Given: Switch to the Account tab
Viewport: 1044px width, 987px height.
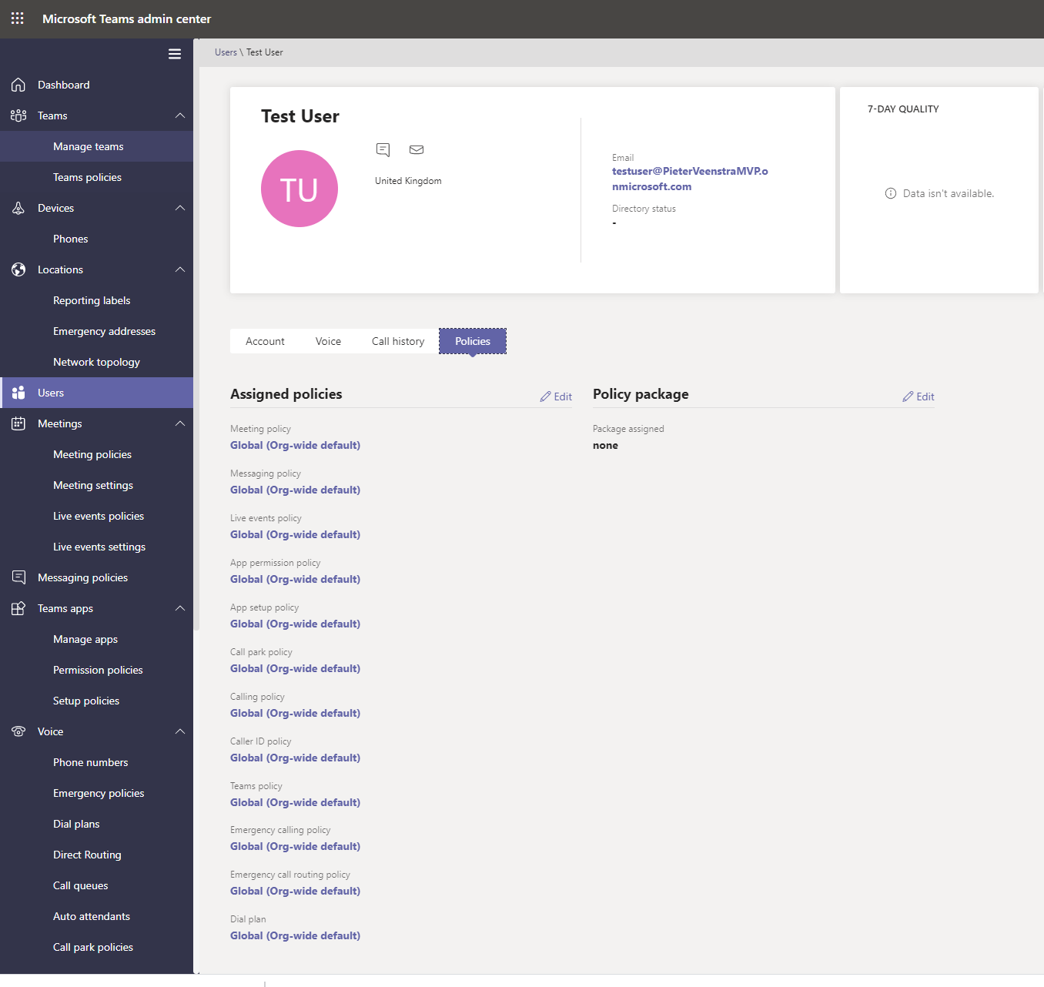Looking at the screenshot, I should [265, 341].
